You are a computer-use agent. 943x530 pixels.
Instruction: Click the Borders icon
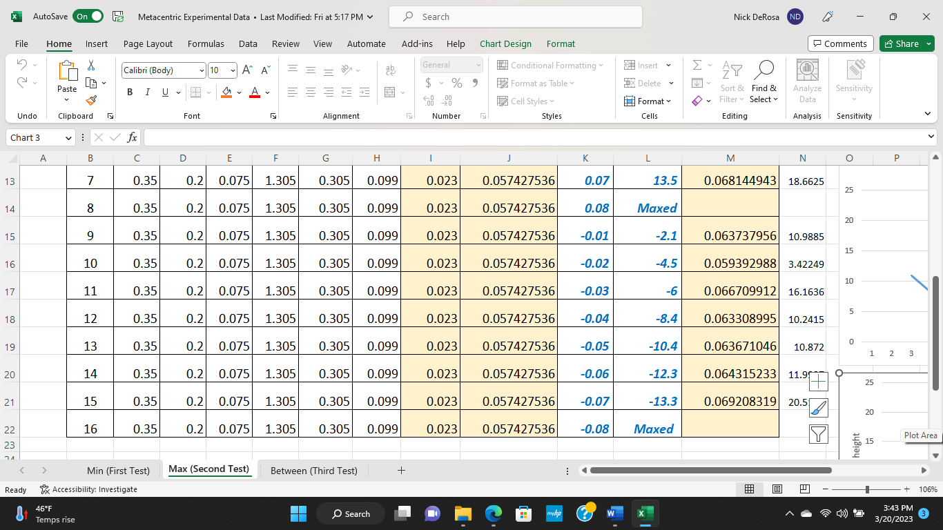196,92
